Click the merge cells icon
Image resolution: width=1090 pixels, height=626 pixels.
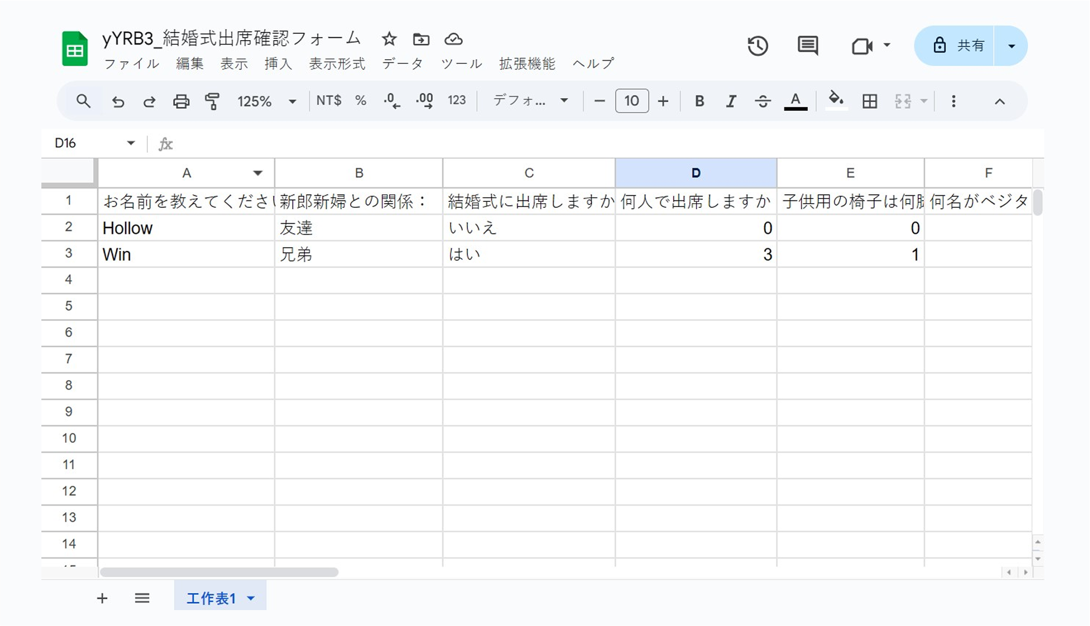click(903, 101)
